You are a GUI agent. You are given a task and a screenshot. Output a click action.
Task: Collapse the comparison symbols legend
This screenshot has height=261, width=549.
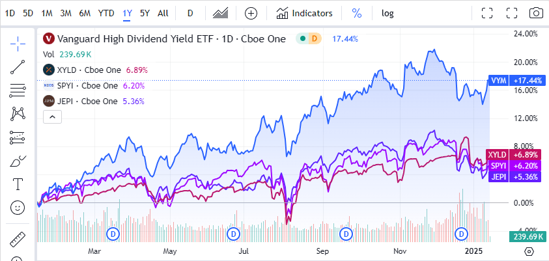[52, 117]
